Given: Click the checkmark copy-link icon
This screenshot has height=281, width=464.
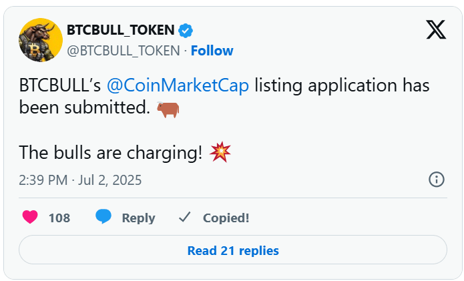Looking at the screenshot, I should (x=185, y=218).
